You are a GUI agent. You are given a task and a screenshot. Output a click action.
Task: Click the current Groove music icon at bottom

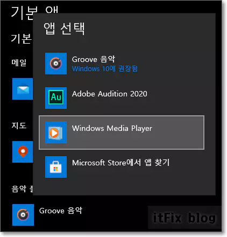click(x=23, y=215)
